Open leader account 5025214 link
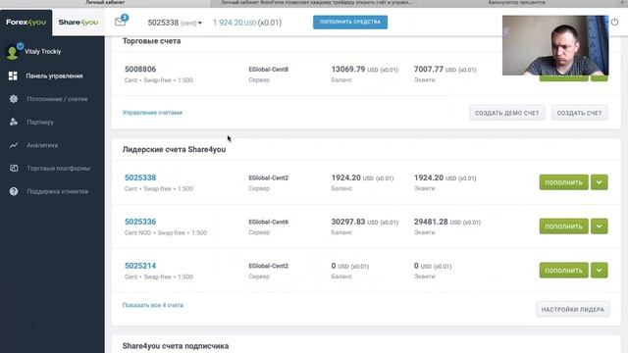The height and width of the screenshot is (353, 628). [x=140, y=266]
